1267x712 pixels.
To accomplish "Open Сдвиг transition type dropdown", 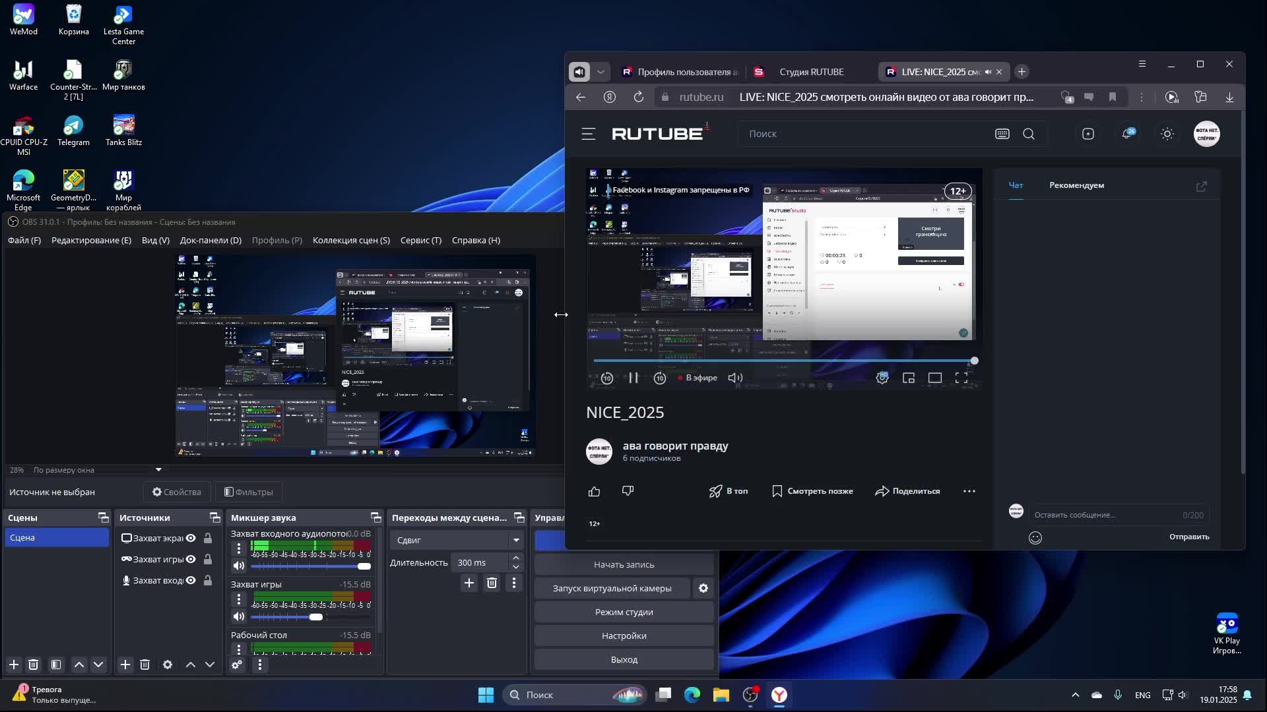I will (x=456, y=540).
